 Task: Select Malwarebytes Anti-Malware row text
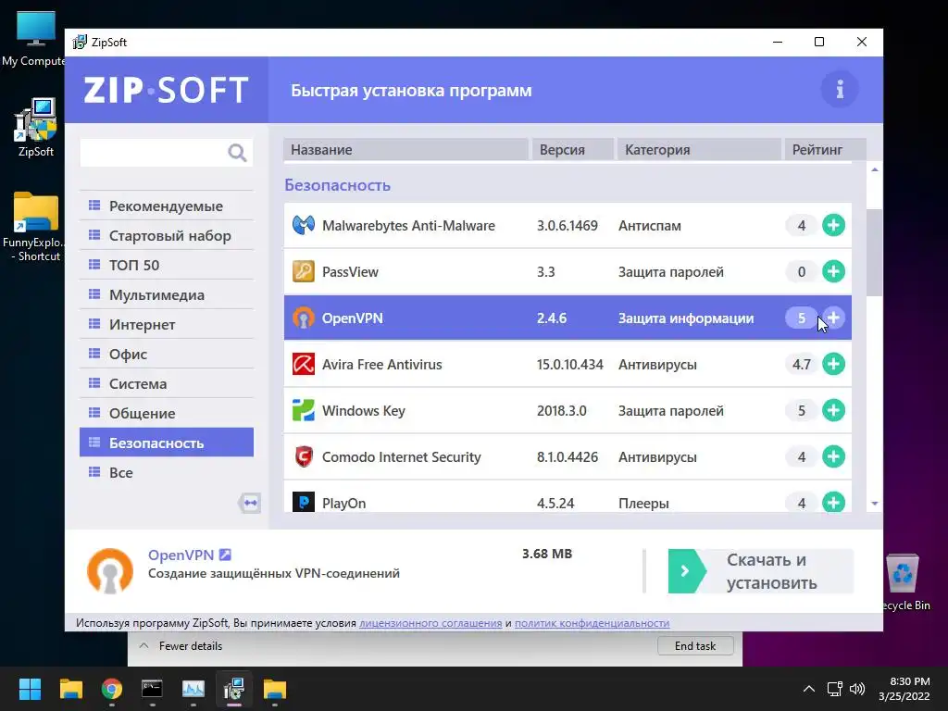(x=408, y=226)
